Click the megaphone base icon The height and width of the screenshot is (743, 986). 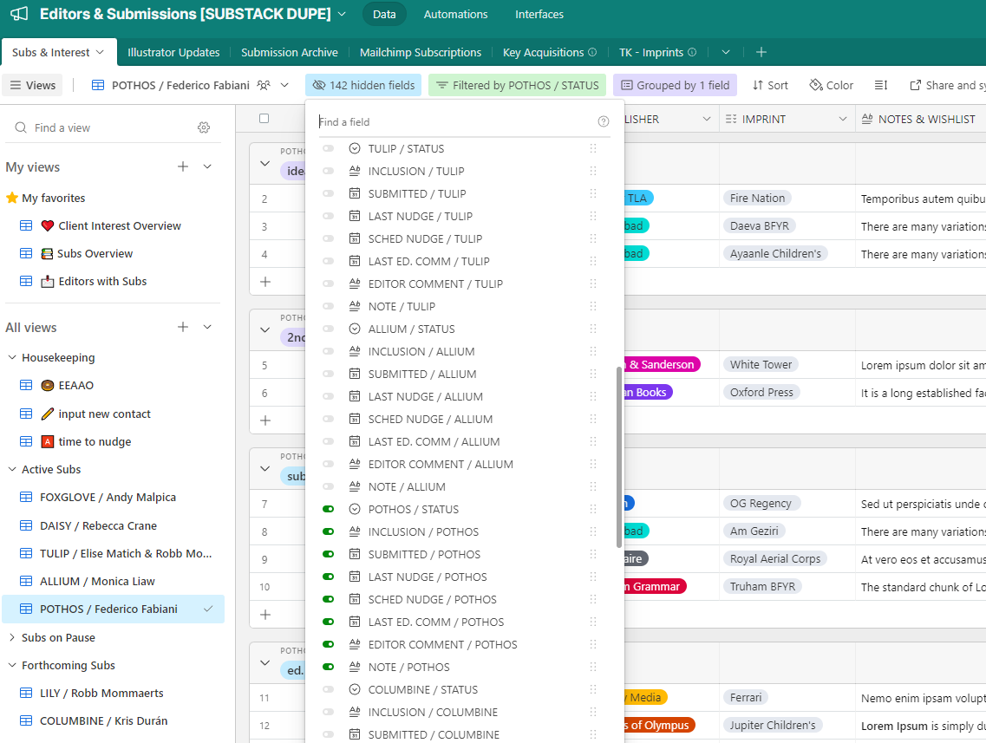coord(19,14)
